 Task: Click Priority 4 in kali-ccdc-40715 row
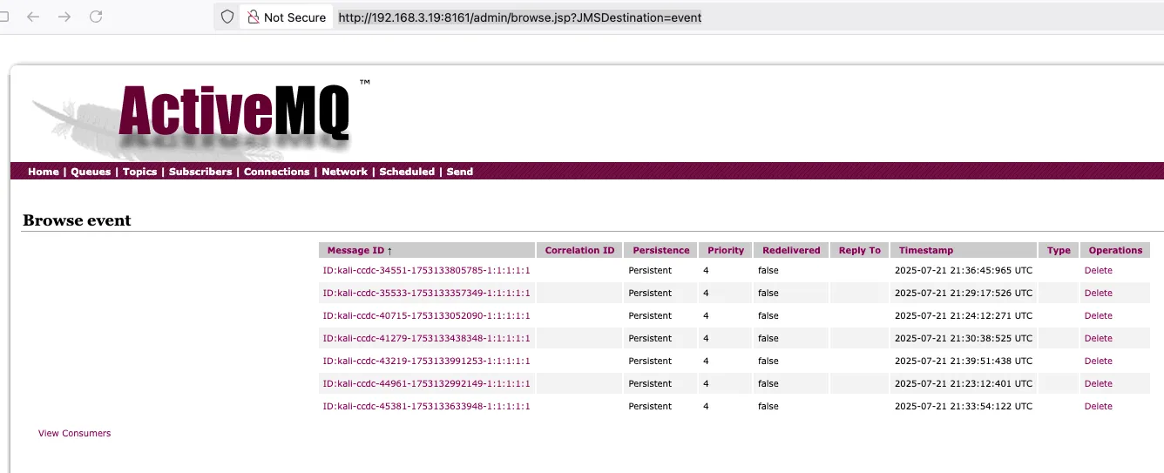tap(706, 315)
